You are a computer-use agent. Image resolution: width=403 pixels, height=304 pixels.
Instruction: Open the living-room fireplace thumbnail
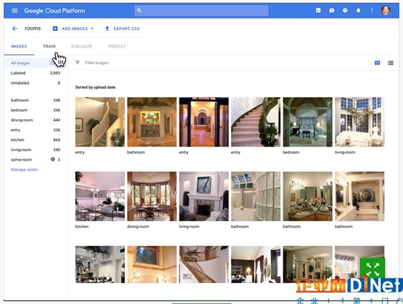click(204, 196)
